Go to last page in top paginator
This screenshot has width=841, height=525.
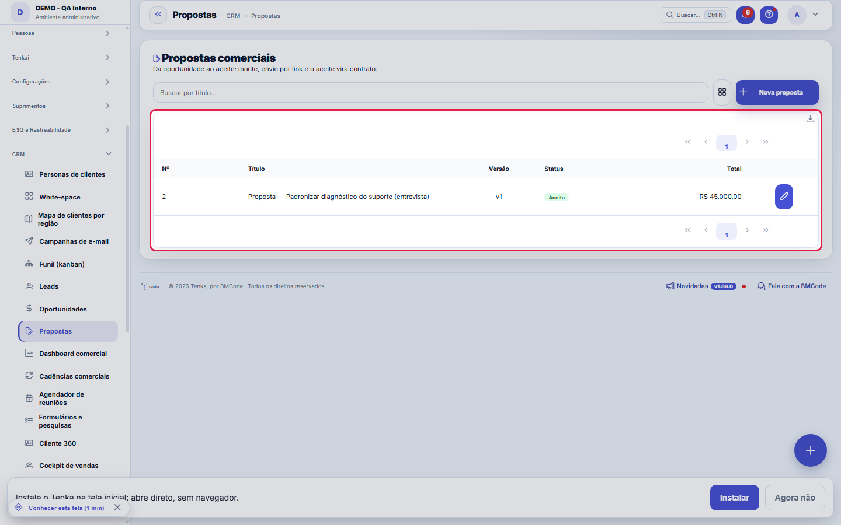click(x=766, y=142)
